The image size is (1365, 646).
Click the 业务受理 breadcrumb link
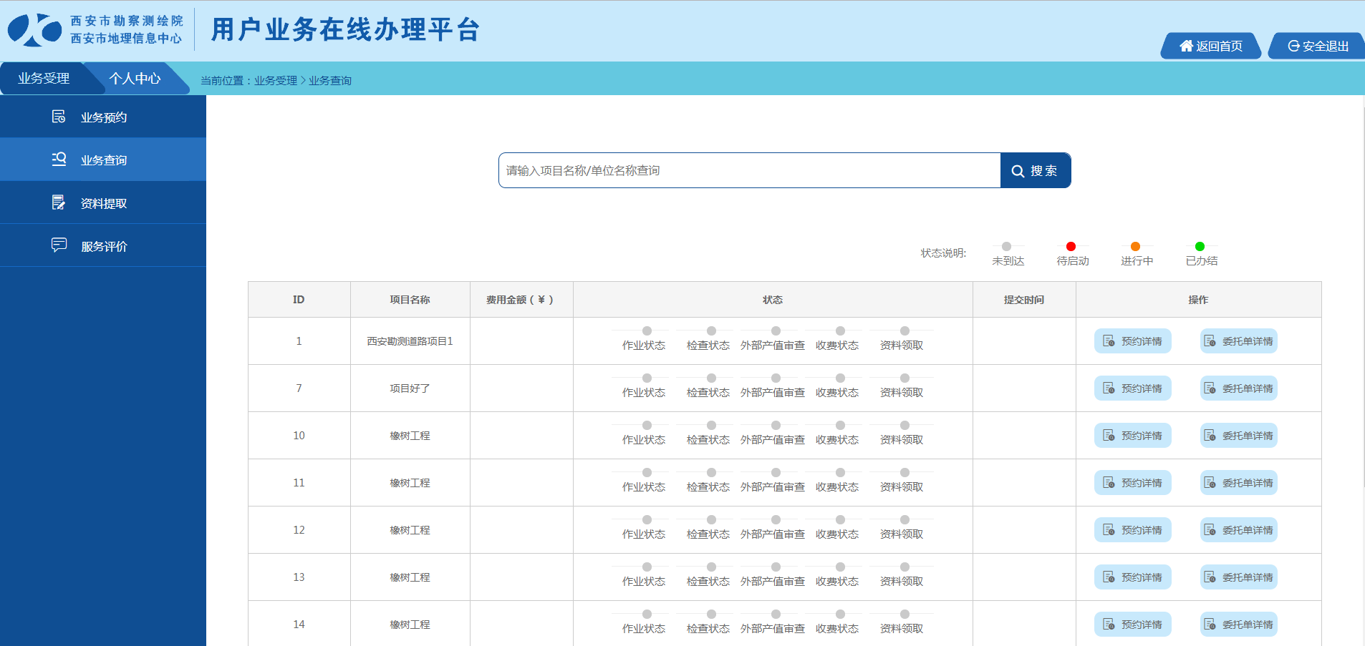[x=276, y=81]
